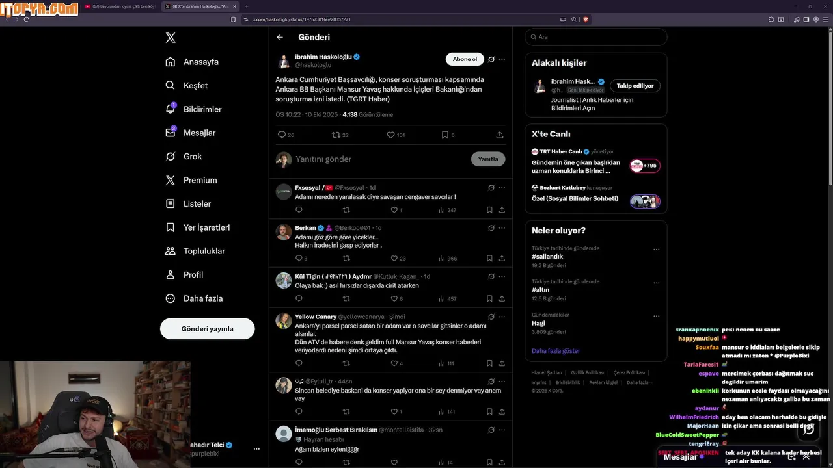Click Grok icon on Yellow Canary reply
This screenshot has height=468, width=833.
[x=491, y=317]
